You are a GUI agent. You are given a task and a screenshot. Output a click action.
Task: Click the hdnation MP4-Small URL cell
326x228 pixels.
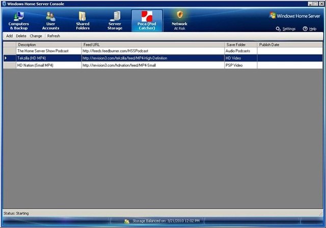coord(153,65)
